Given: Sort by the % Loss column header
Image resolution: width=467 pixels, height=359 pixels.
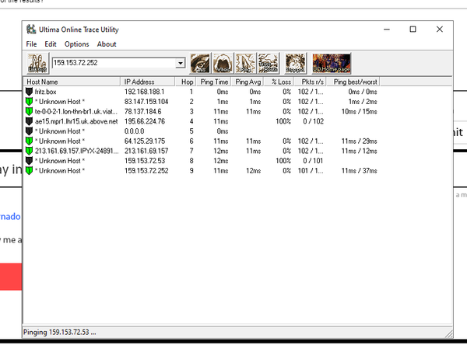Looking at the screenshot, I should point(279,82).
